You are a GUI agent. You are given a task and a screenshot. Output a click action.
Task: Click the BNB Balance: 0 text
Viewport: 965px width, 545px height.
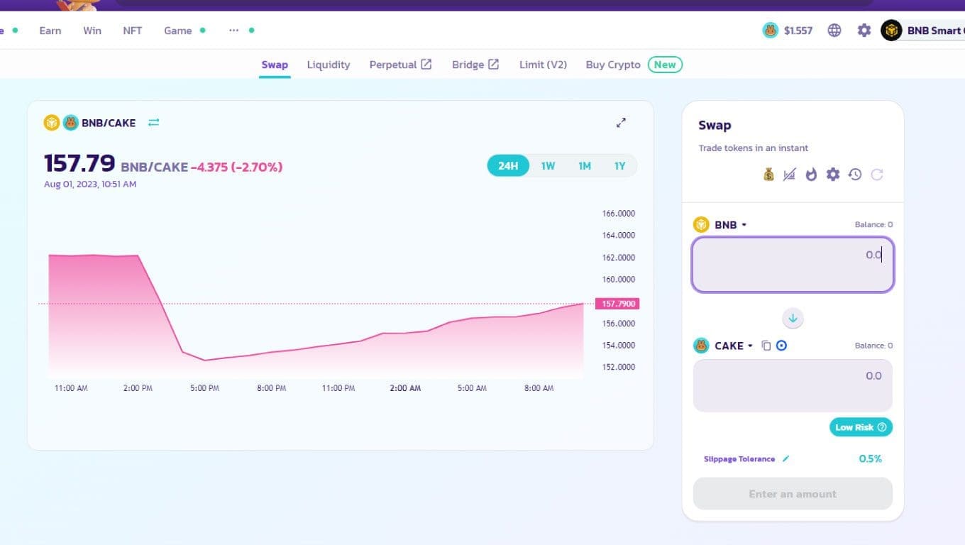pos(873,225)
